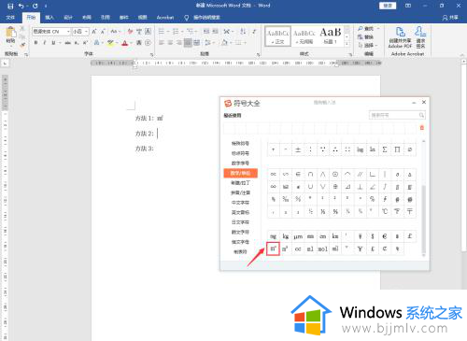Screen dimensions: 467x341
Task: Insert the ± plus-minus symbol
Action: (298, 149)
